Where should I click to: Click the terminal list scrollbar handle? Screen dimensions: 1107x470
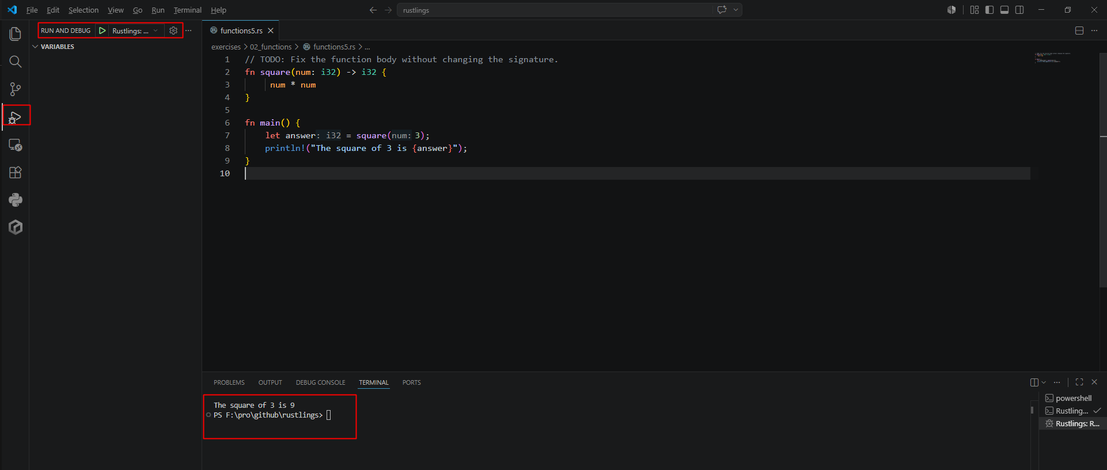pyautogui.click(x=1032, y=410)
